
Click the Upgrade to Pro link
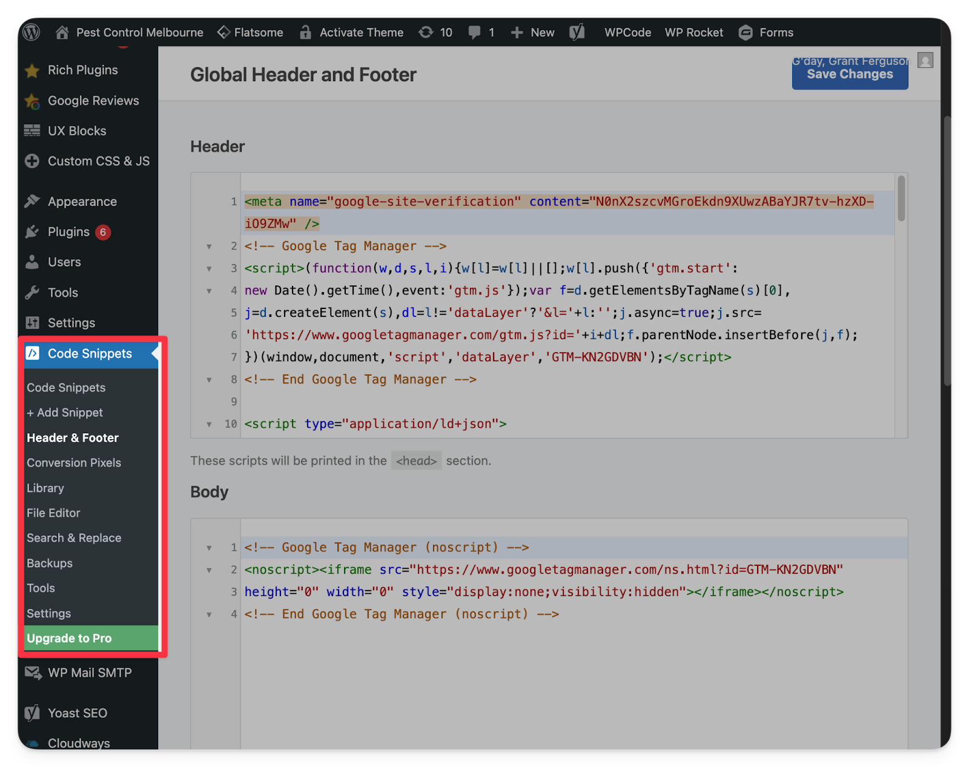coord(69,639)
